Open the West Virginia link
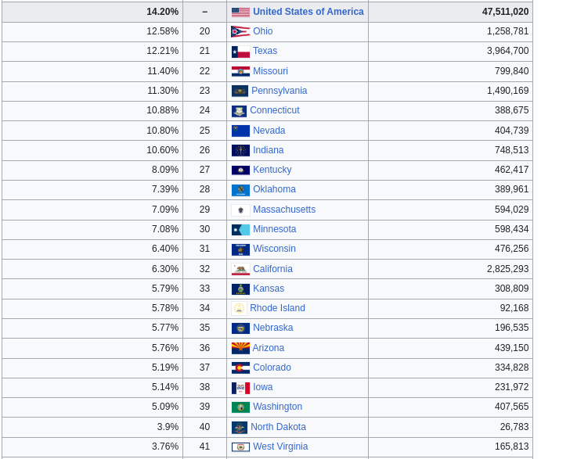 pos(280,446)
